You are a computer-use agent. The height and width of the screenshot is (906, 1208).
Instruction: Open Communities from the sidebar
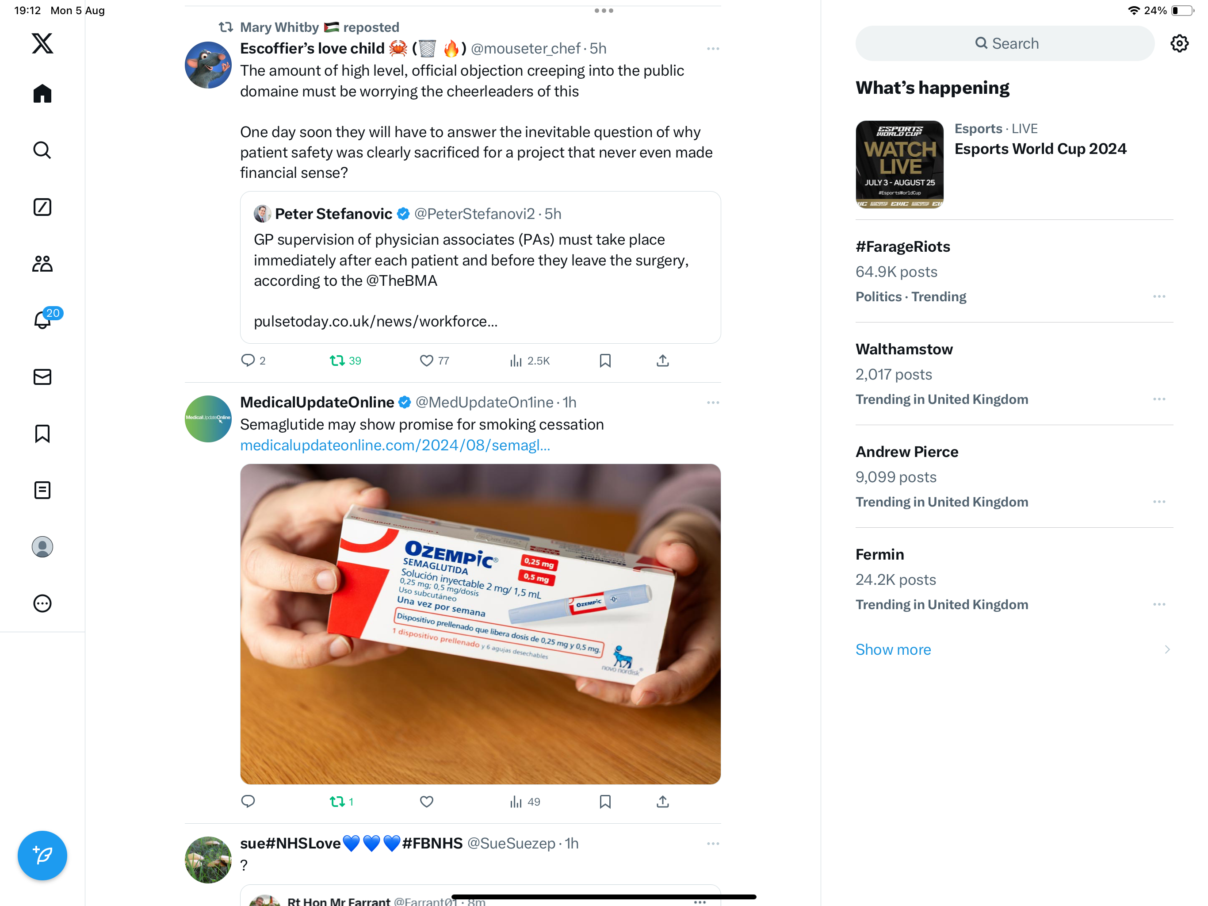tap(42, 264)
